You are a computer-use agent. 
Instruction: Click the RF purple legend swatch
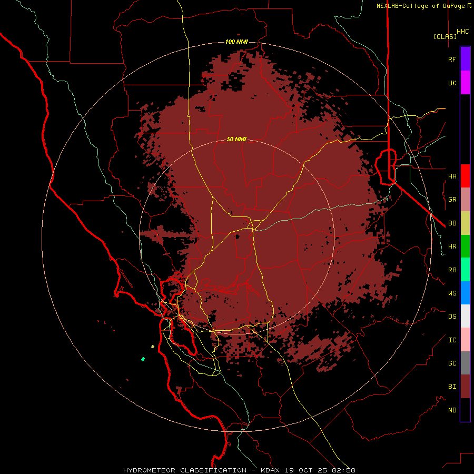[465, 59]
